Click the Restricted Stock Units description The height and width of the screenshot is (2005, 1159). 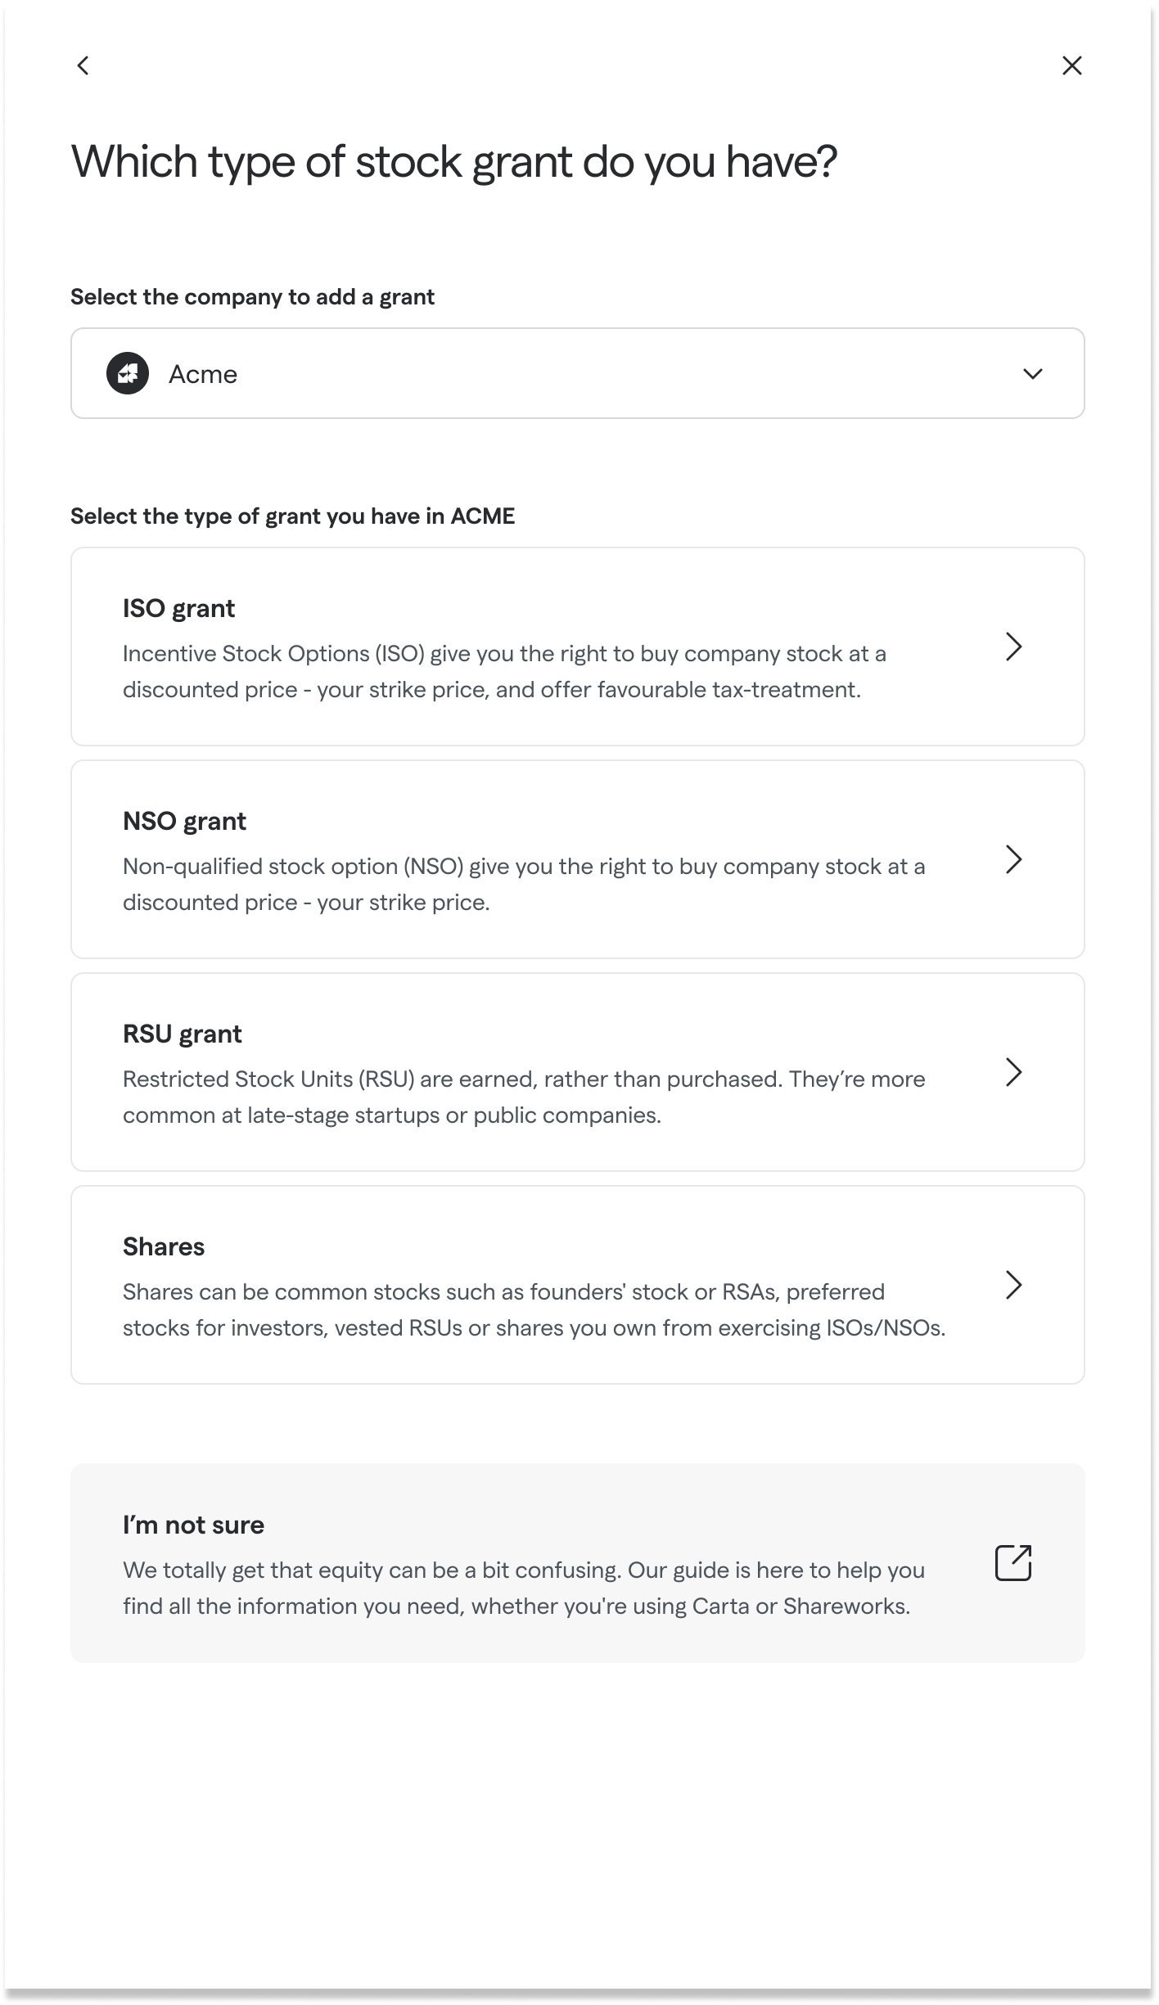click(x=524, y=1097)
